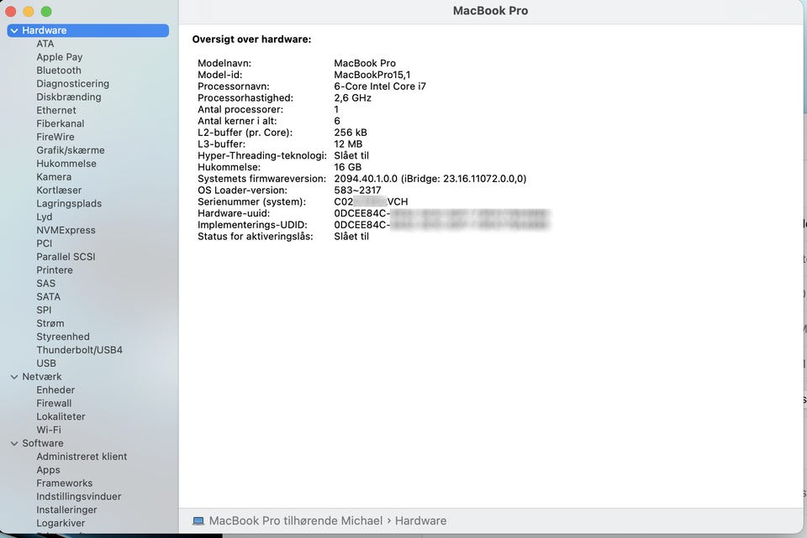Select Firewall in sidebar
The width and height of the screenshot is (807, 538).
[x=54, y=404]
